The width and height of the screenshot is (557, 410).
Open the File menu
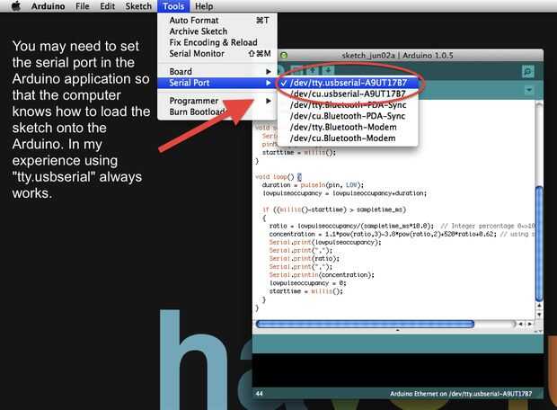82,6
